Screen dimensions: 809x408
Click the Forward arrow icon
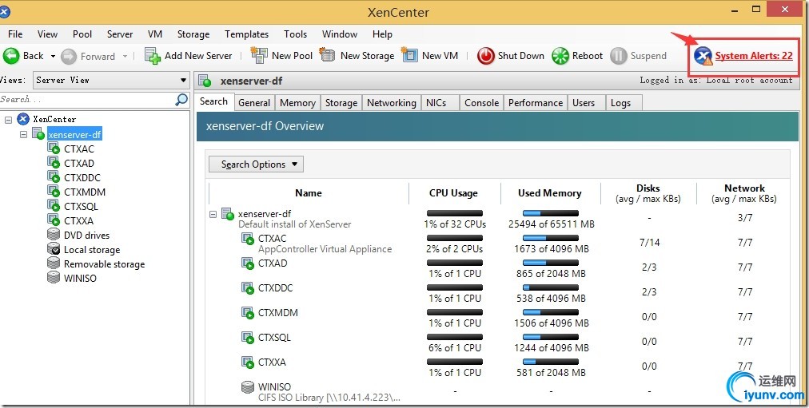tap(69, 56)
